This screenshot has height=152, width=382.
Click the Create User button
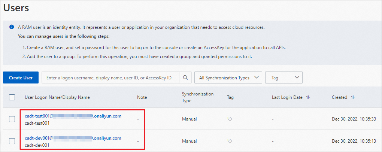21,78
